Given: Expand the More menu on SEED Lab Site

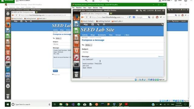Looking at the screenshot, I should pos(127,35).
